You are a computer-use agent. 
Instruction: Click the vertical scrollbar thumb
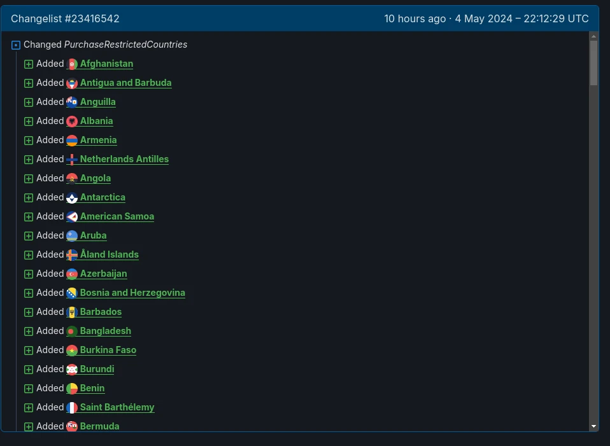(x=593, y=63)
